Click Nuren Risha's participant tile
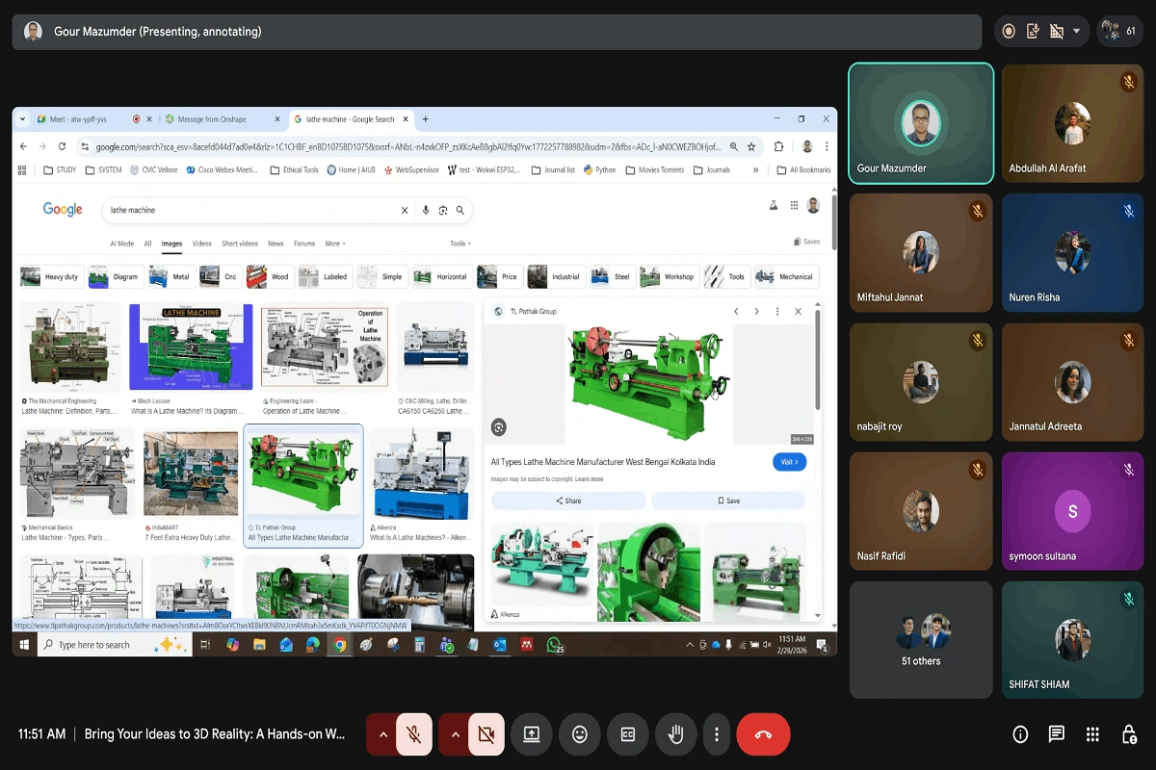This screenshot has width=1156, height=770. pos(1073,253)
